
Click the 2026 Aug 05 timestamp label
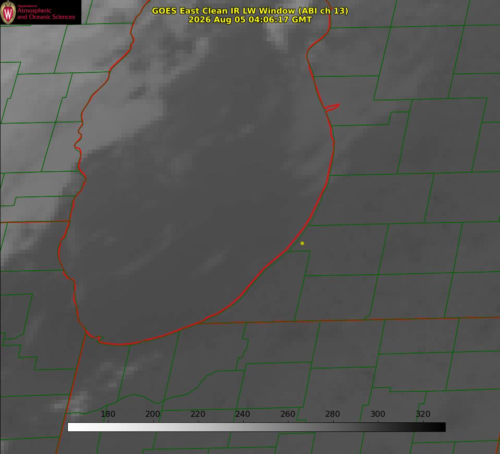(250, 20)
